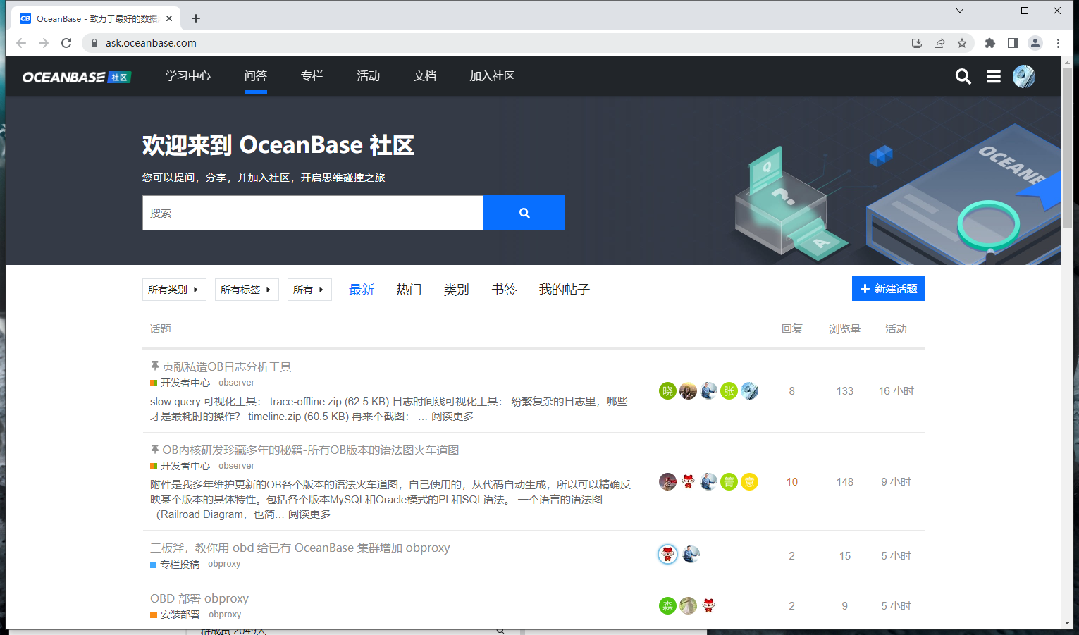
Task: Click pin icon on 日志分析工具 topic
Action: click(x=154, y=366)
